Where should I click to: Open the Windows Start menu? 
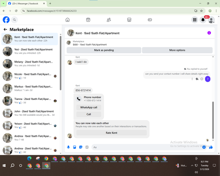click(4, 165)
